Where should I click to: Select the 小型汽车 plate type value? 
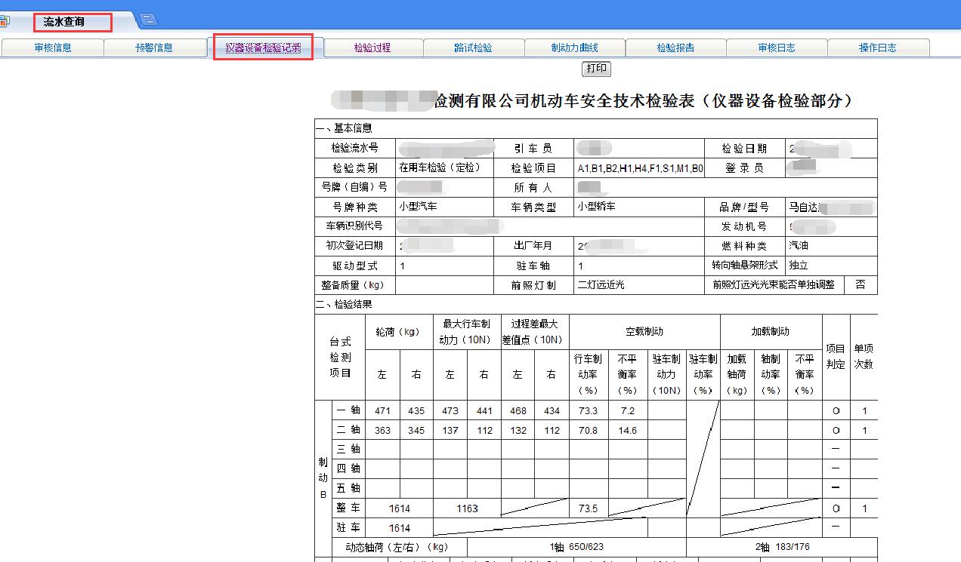444,207
